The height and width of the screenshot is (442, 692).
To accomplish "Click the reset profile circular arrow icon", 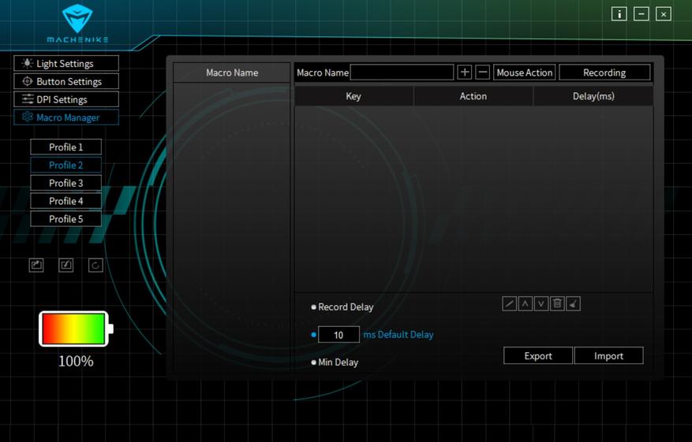I will tap(95, 266).
